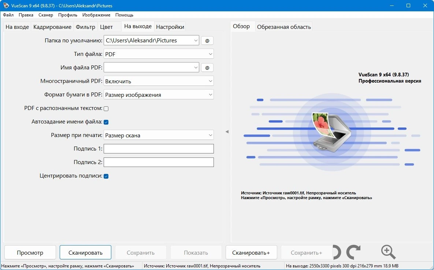Open the Формат бумаги в PDF dropdown

click(x=159, y=95)
